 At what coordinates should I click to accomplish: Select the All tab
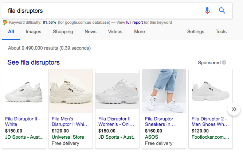point(11,32)
